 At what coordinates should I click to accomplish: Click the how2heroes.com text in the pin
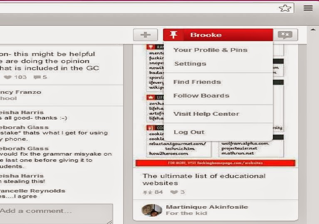168,153
